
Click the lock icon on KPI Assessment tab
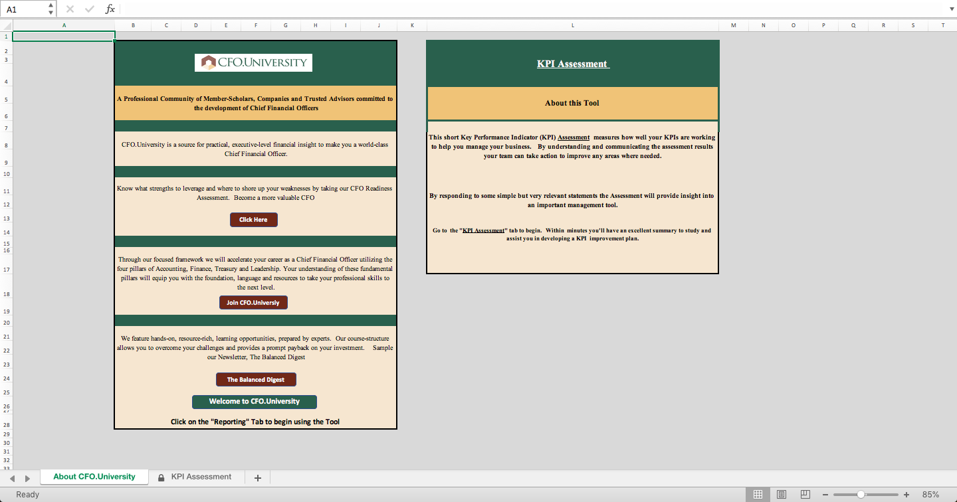(161, 477)
